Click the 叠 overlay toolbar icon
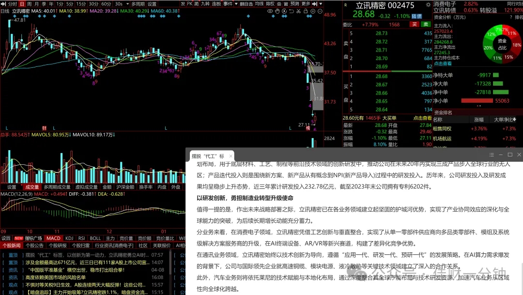Viewport: 523px width, 295px height. tap(279, 4)
